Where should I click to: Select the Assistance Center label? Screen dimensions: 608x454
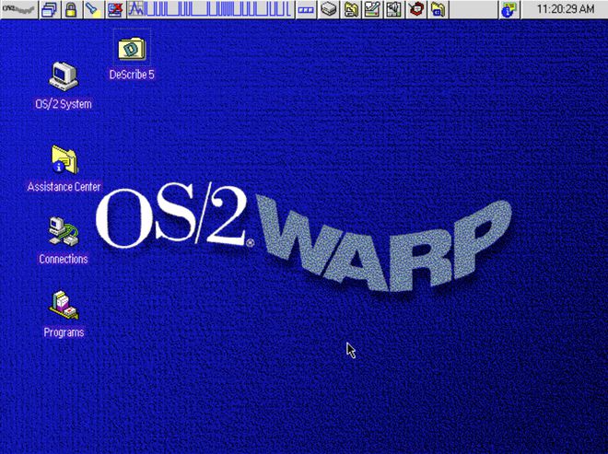pyautogui.click(x=64, y=187)
